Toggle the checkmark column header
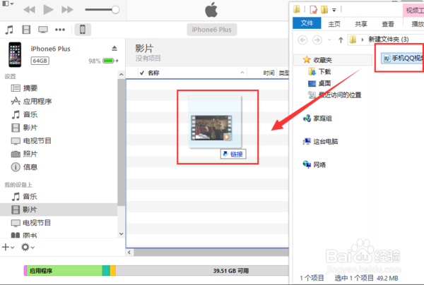This screenshot has width=424, height=285. point(142,73)
